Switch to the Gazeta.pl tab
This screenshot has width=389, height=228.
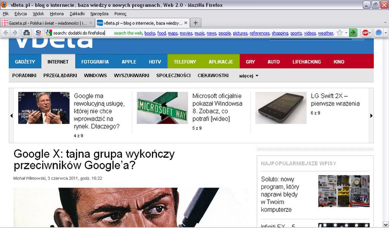pos(47,23)
